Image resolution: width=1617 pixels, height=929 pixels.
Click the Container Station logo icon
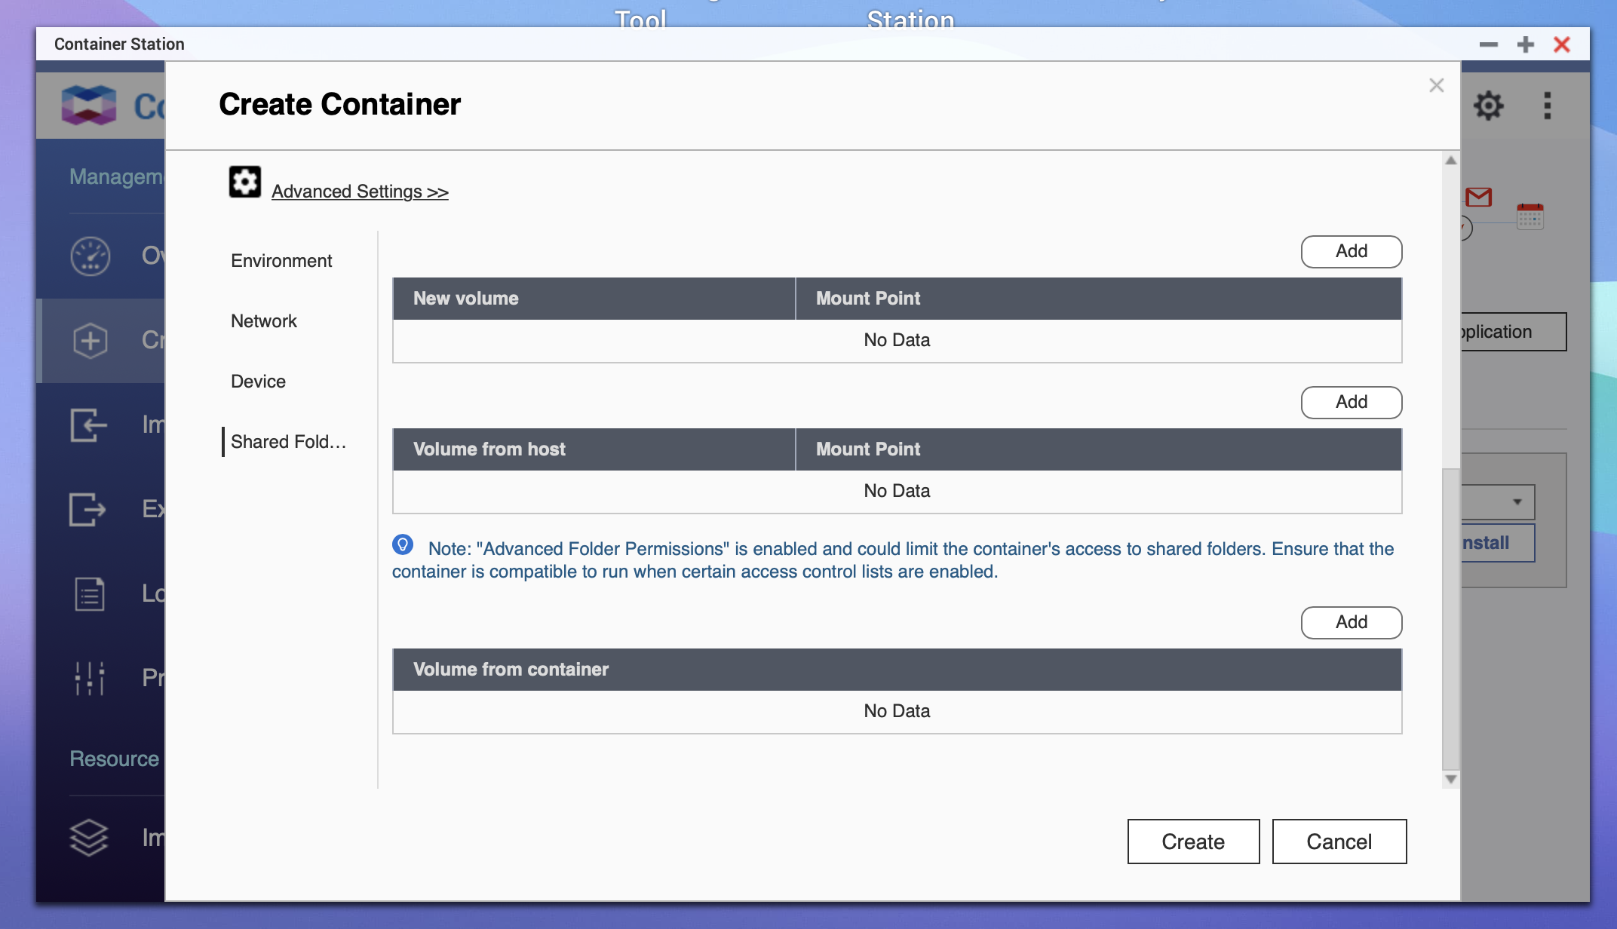(89, 104)
